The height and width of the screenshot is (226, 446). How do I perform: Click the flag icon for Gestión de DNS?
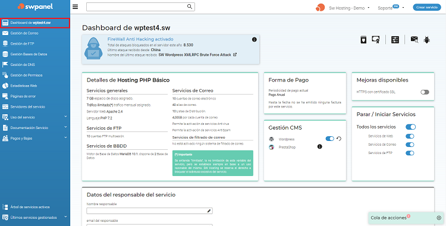tap(5, 65)
